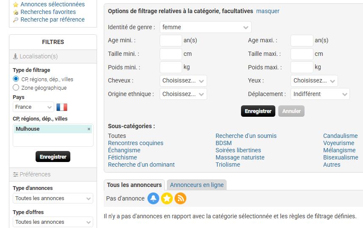The width and height of the screenshot is (363, 228).
Task: Click the Poids maxi input field
Action: (x=302, y=67)
